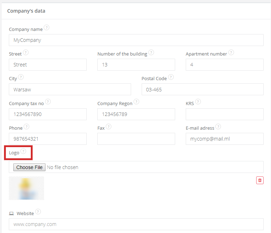Screen dimensions: 271x233
Task: Click the E-mail adress label
Action: [200, 128]
